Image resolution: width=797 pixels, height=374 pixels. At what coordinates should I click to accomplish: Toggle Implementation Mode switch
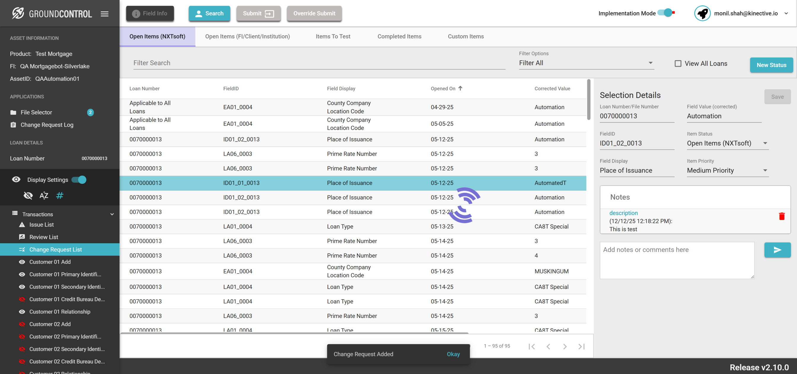[666, 13]
